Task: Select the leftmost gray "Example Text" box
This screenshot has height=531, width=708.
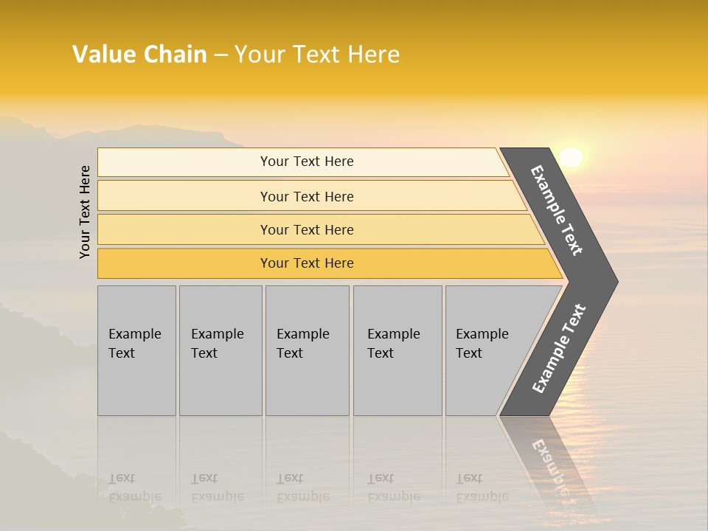Action: [136, 350]
